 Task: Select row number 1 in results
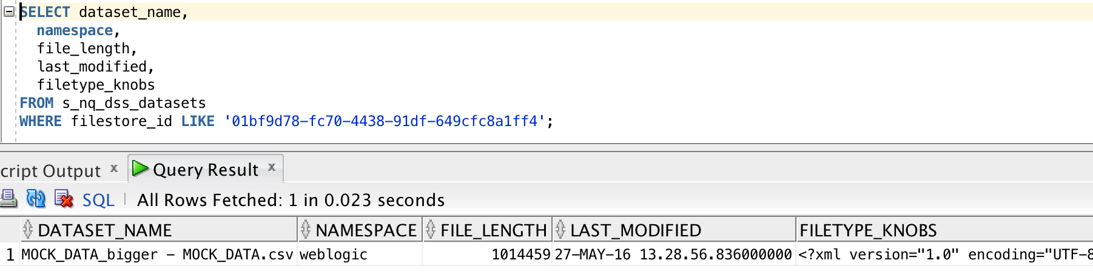pyautogui.click(x=10, y=255)
